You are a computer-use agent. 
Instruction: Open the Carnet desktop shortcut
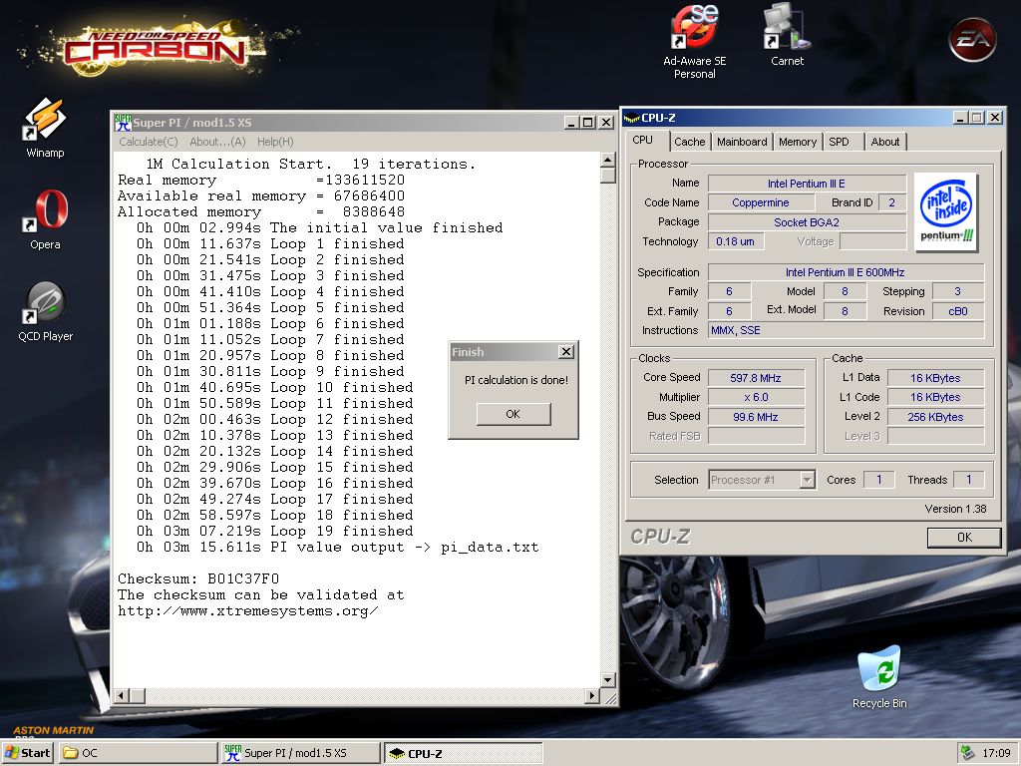point(787,36)
